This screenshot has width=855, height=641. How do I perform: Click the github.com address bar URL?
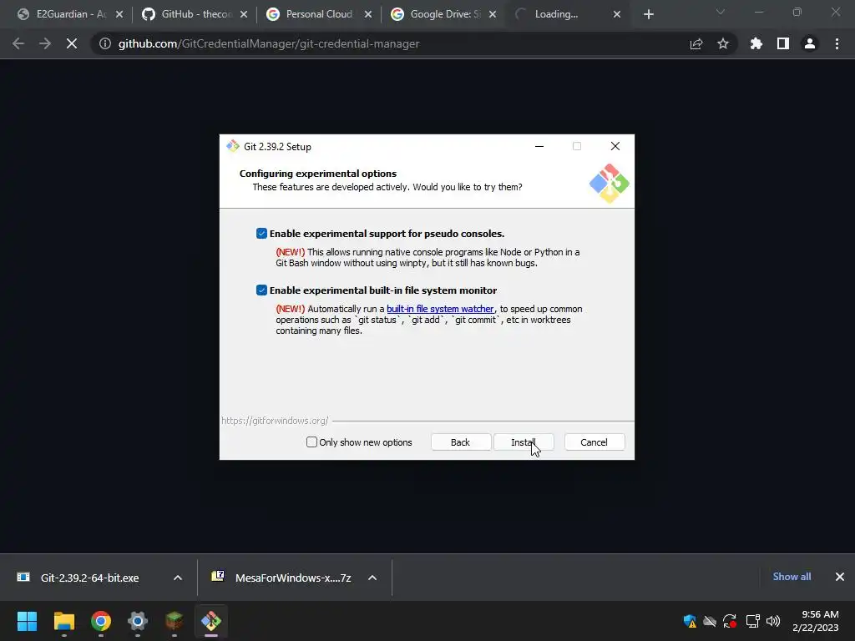point(269,43)
